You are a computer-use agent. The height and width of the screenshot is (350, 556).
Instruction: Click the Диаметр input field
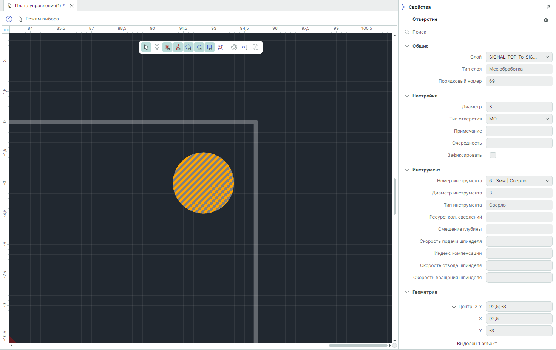519,107
